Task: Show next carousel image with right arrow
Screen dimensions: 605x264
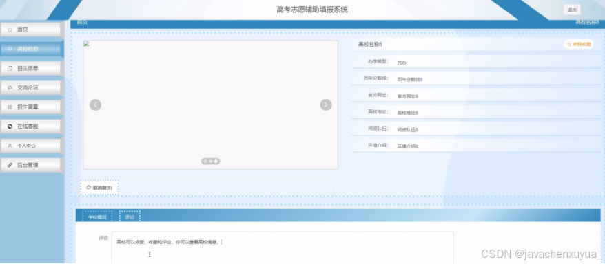Action: 326,104
